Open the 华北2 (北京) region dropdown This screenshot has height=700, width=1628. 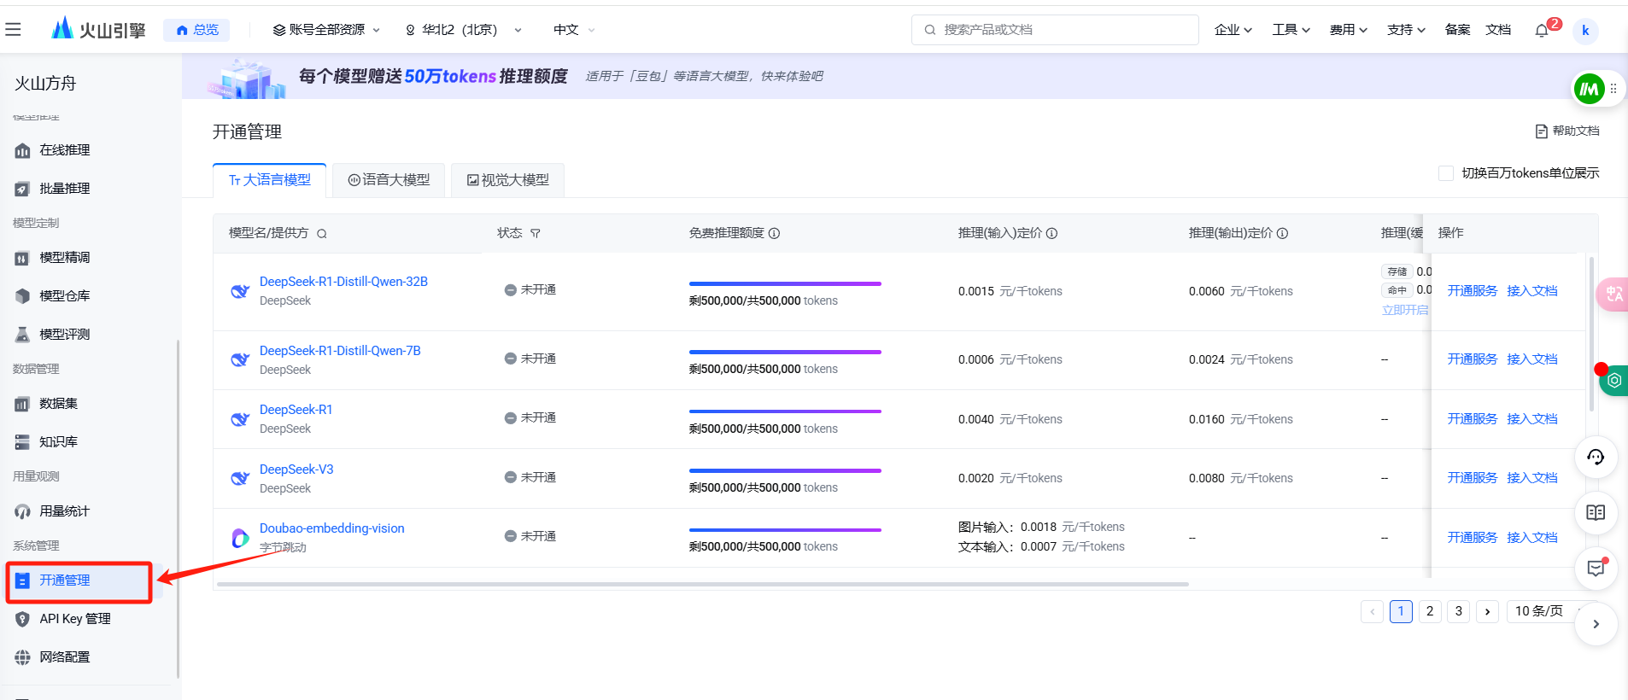tap(463, 30)
